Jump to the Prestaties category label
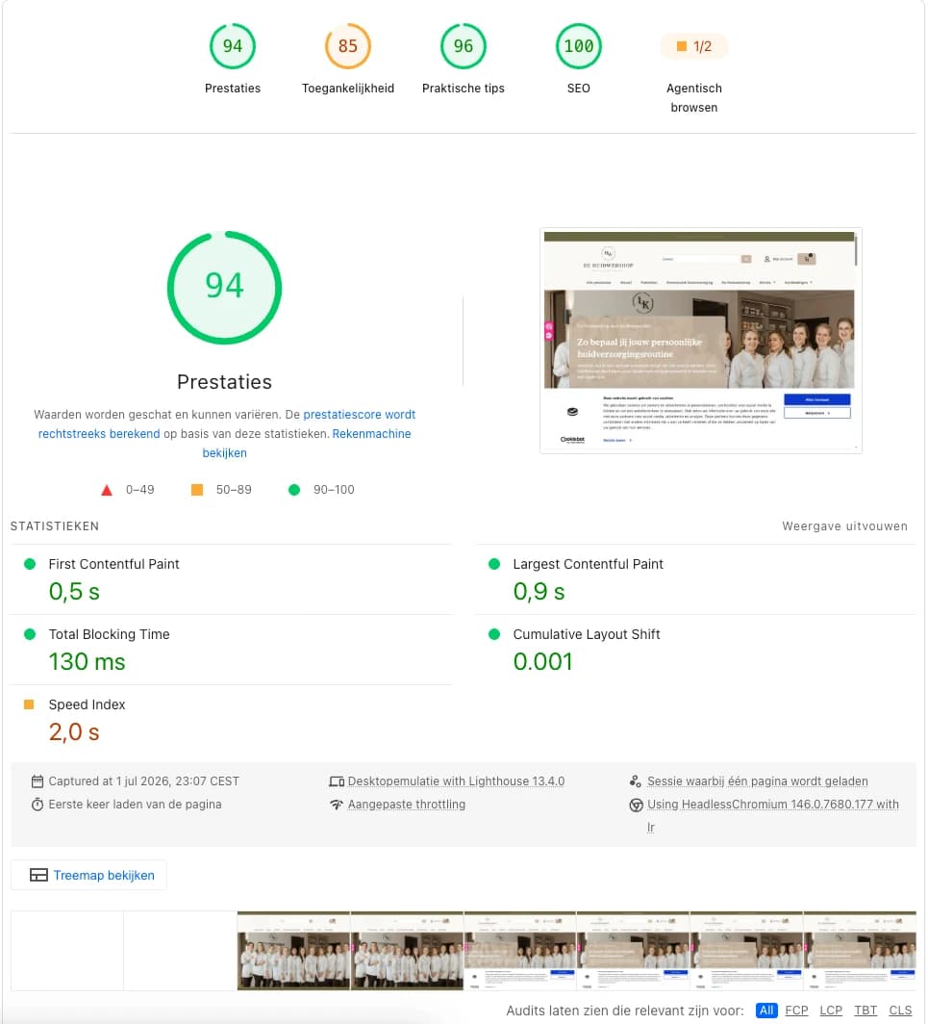Image resolution: width=928 pixels, height=1024 pixels. (x=233, y=89)
